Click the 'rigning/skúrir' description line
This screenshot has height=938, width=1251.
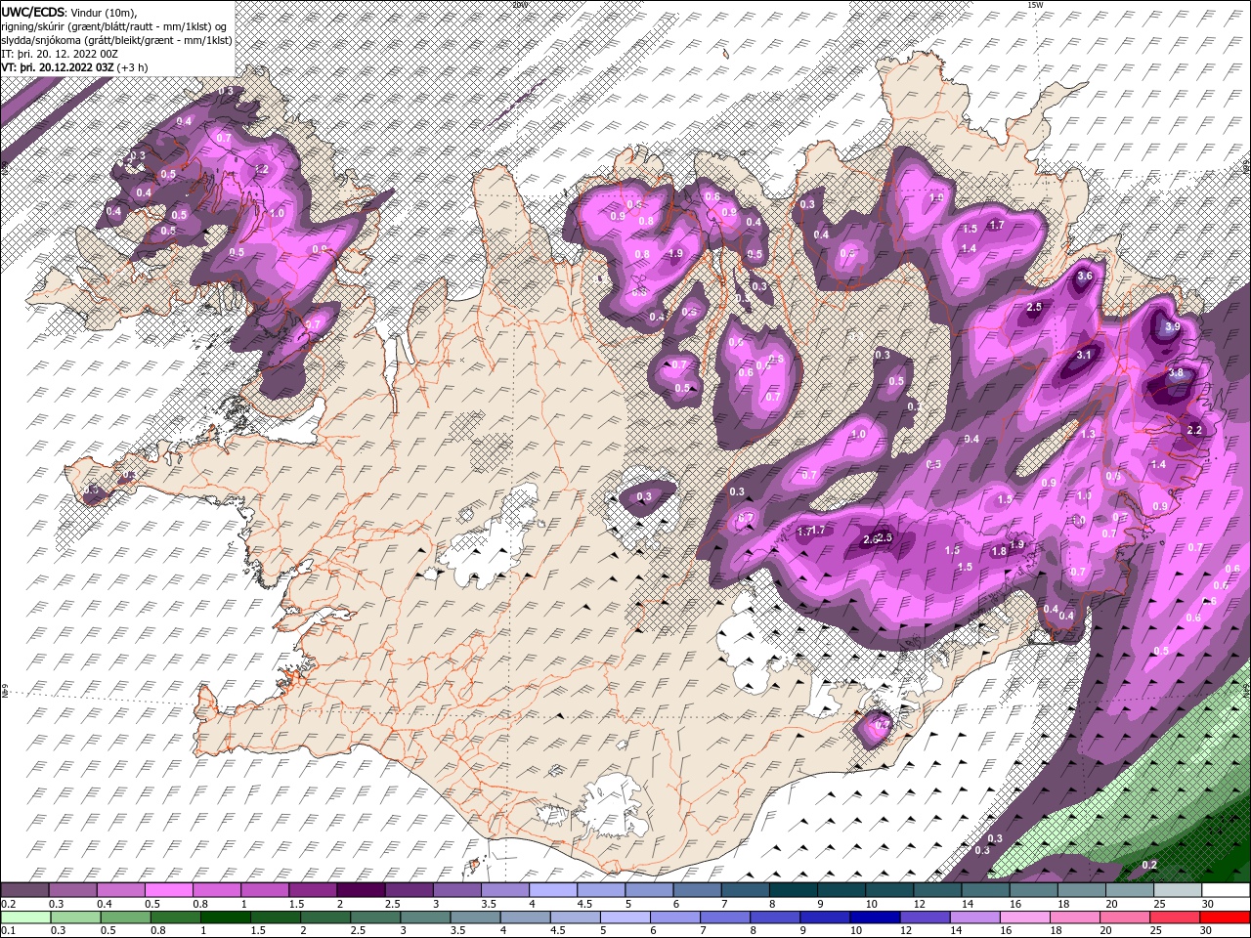[115, 26]
